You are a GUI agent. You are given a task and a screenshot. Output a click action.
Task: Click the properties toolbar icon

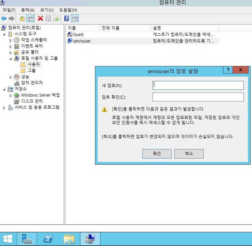point(48,18)
